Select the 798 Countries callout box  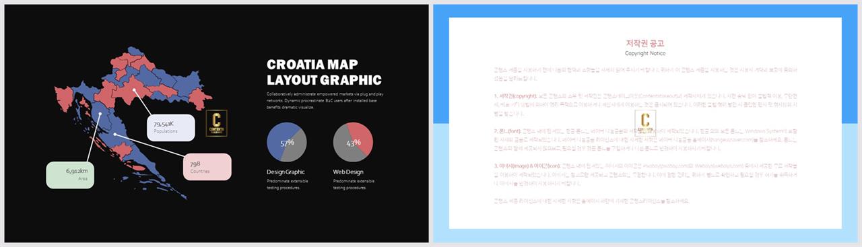point(207,167)
